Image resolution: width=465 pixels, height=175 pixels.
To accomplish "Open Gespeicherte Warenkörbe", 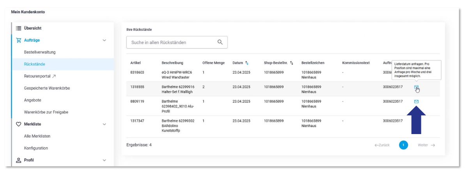I will click(x=47, y=88).
